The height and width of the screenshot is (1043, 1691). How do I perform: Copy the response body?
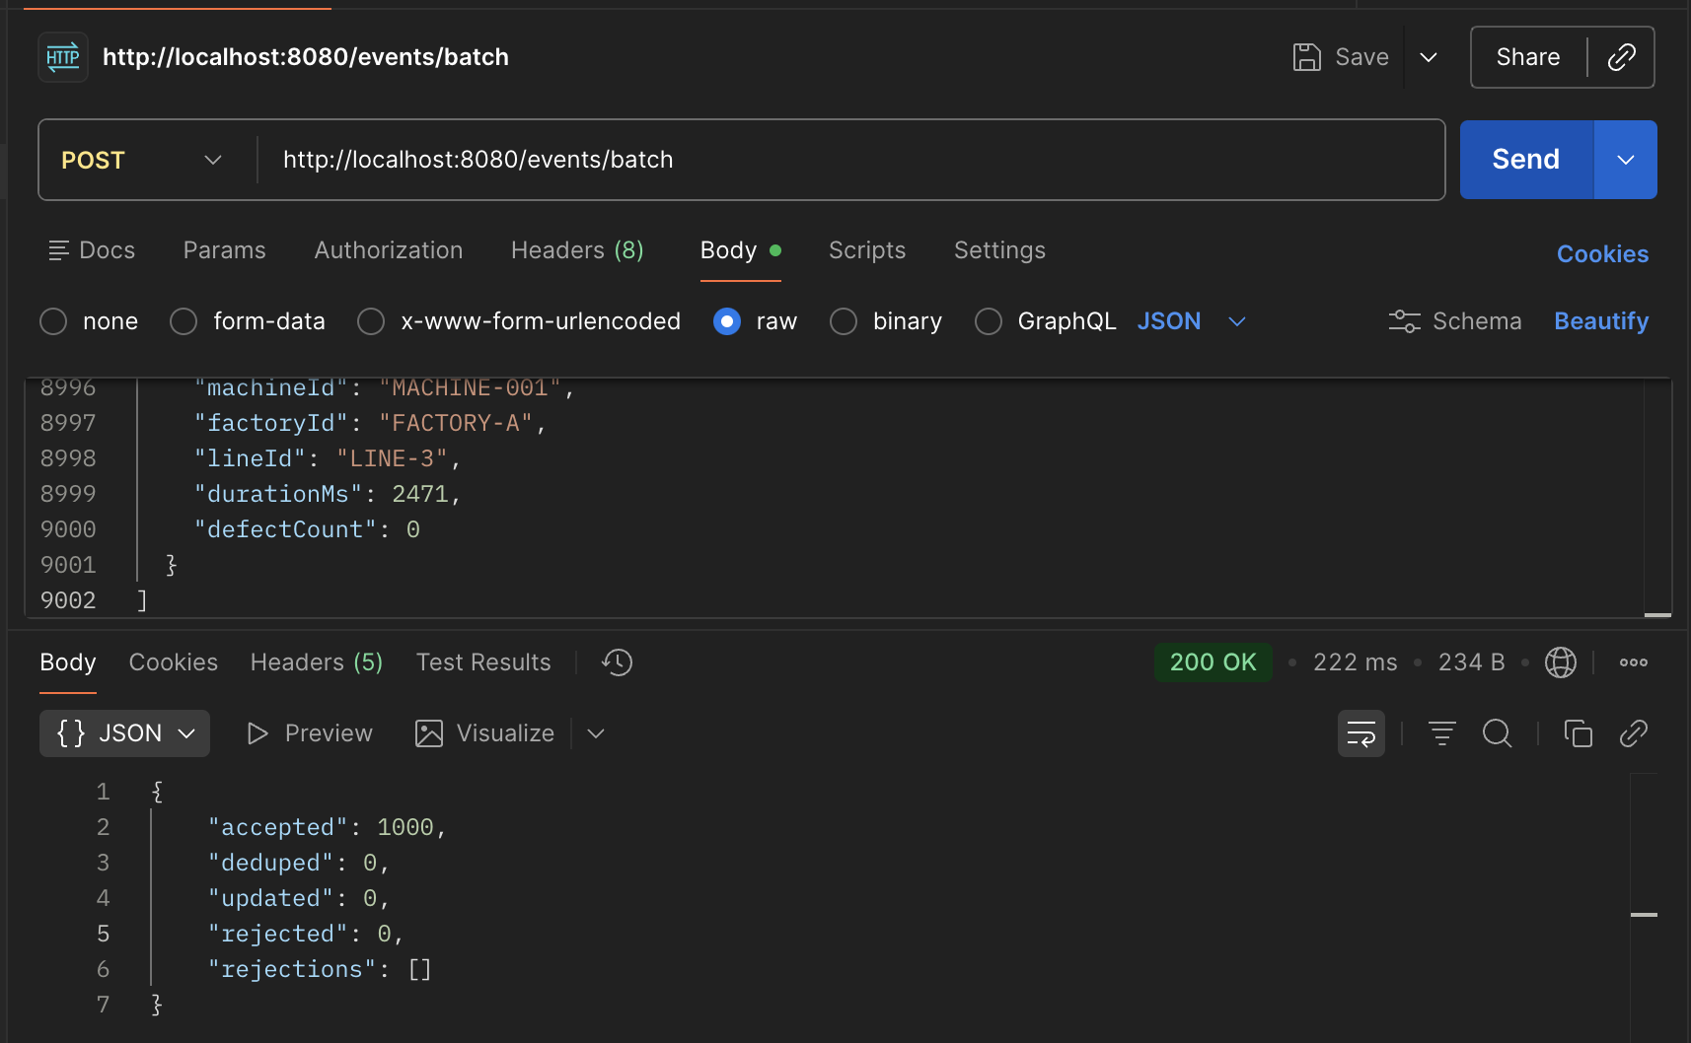[1578, 733]
